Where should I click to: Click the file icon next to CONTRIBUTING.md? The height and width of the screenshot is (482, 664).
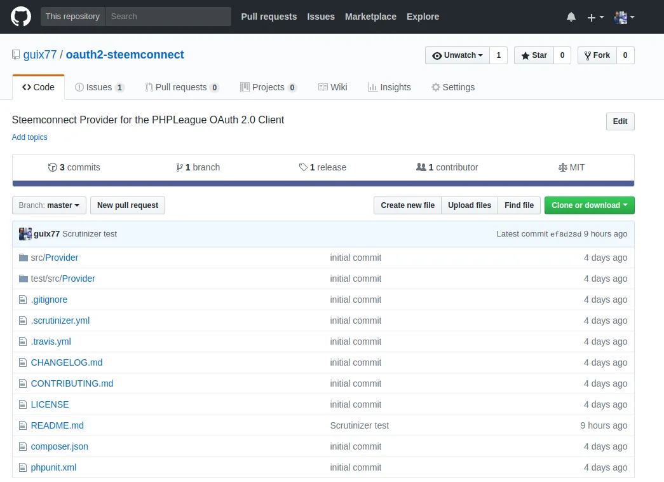click(x=23, y=383)
